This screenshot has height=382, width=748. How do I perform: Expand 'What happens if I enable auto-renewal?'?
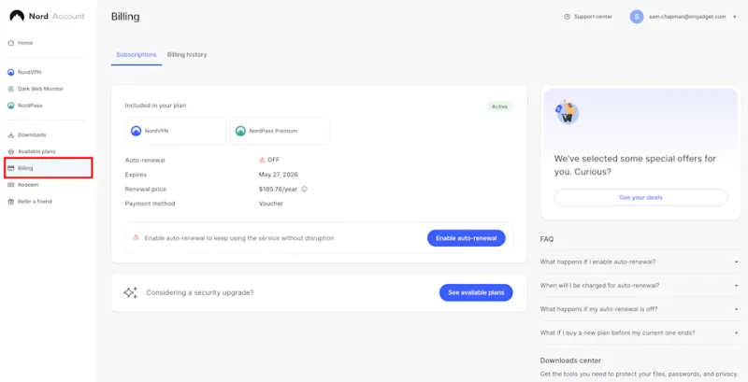click(x=639, y=262)
